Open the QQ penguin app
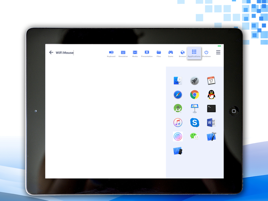The height and width of the screenshot is (201, 268). pyautogui.click(x=211, y=95)
